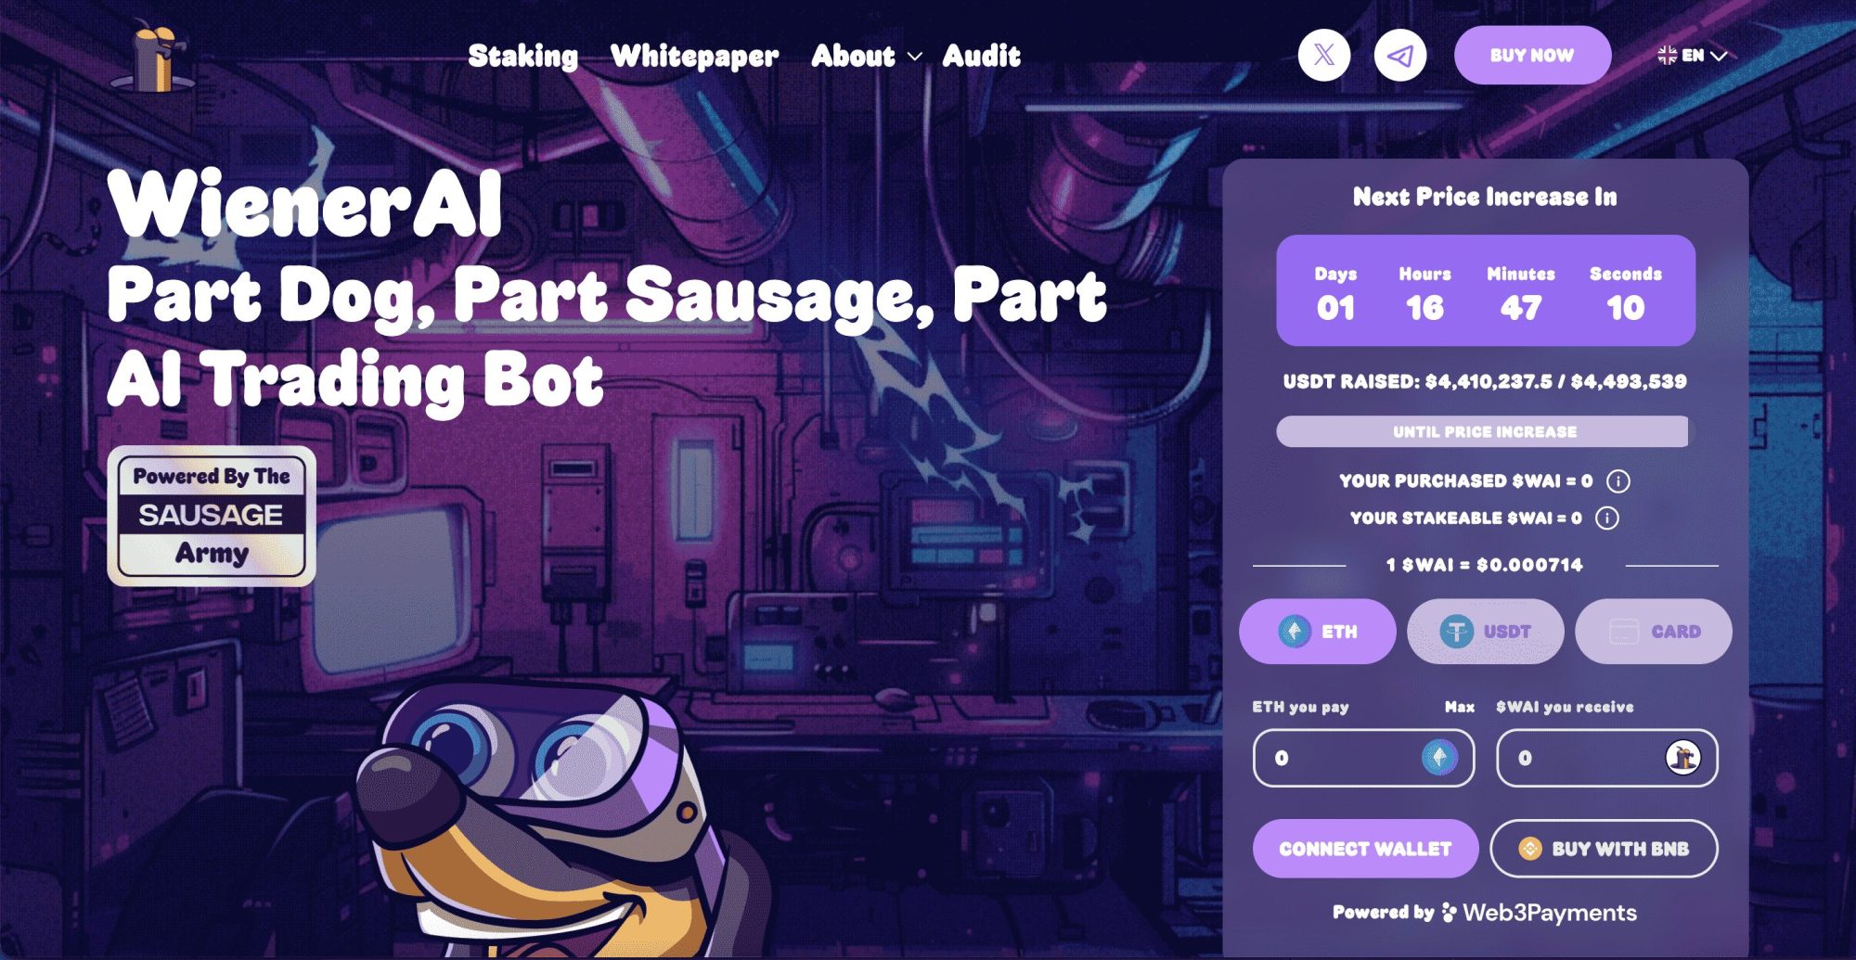
Task: Open the X (Twitter) social icon
Action: [1324, 56]
